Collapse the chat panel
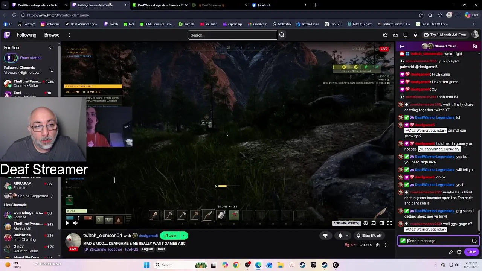Screen dimensions: 482x271 (402, 46)
